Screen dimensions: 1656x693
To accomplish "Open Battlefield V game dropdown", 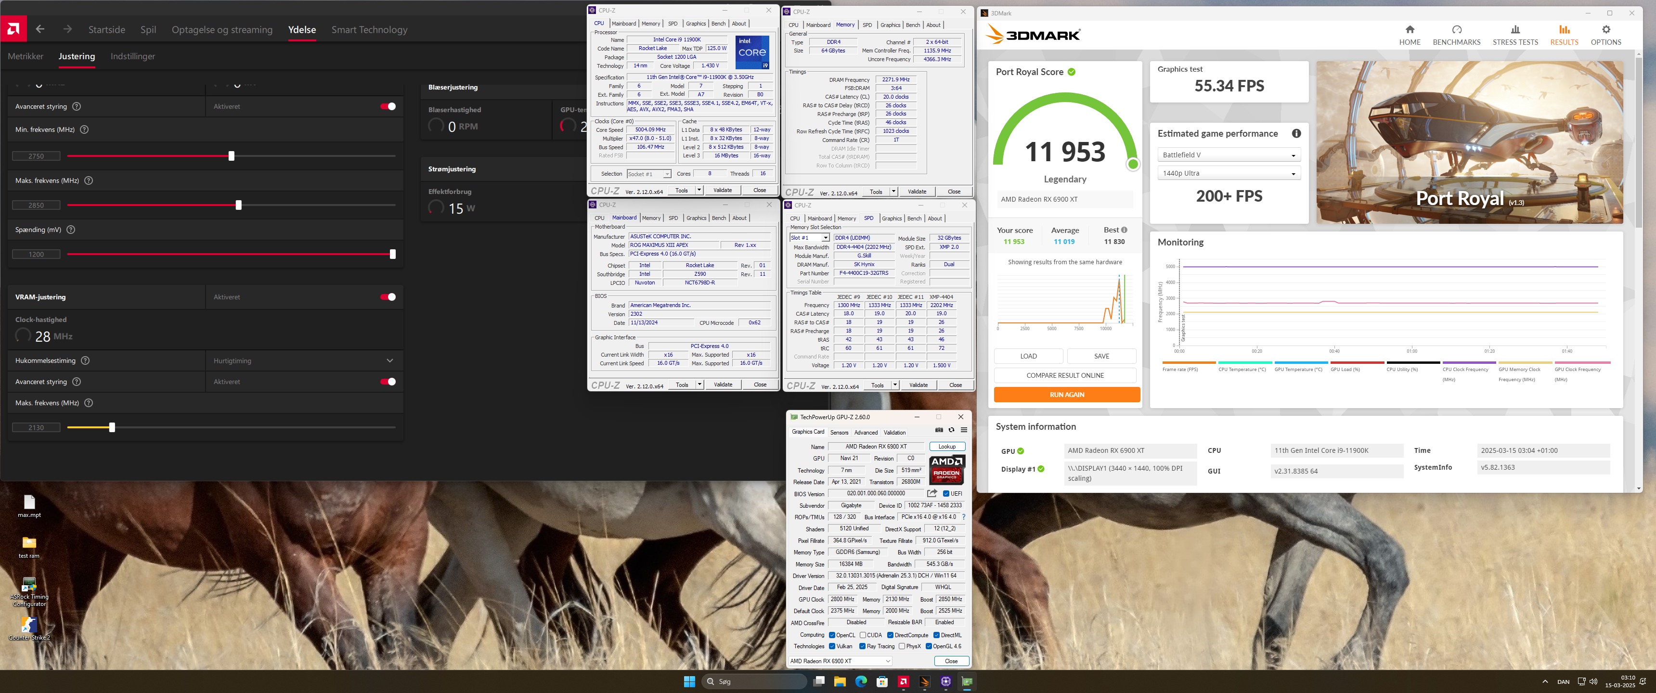I will pos(1229,155).
